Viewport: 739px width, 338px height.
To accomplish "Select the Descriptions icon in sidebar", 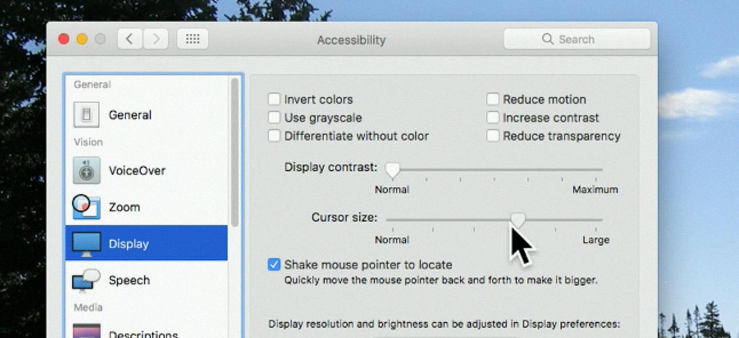I will click(86, 331).
